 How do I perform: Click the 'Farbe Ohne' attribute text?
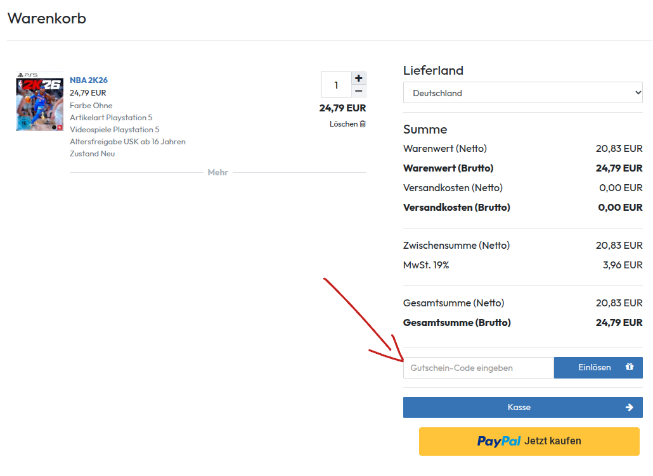point(91,106)
